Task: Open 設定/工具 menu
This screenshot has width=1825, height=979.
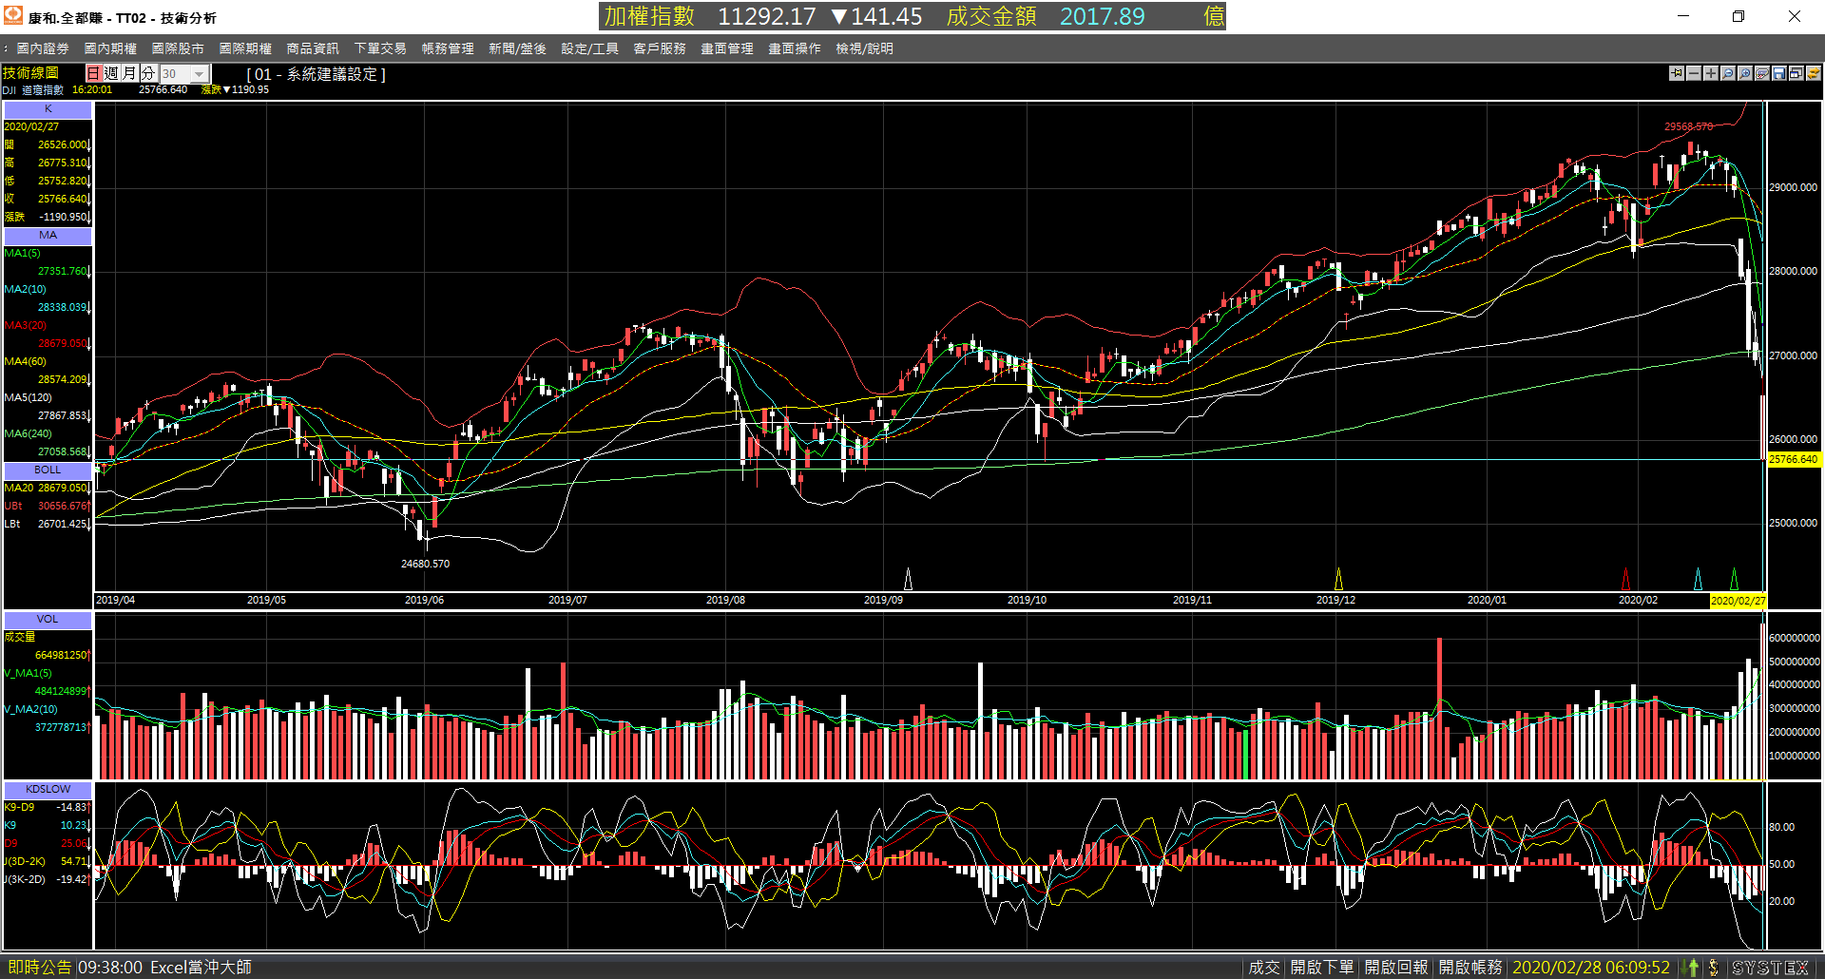Action: pos(589,48)
